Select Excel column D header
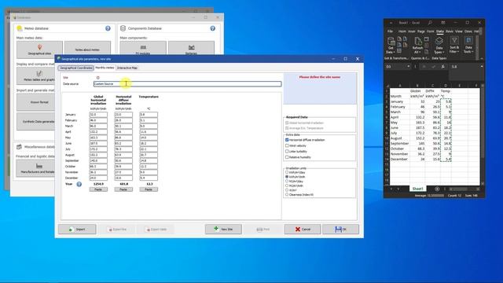503x283 pixels. pos(446,86)
